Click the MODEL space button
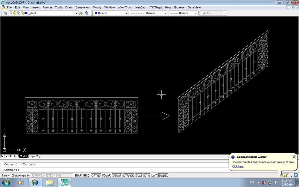This screenshot has width=299, height=187. pos(164,176)
